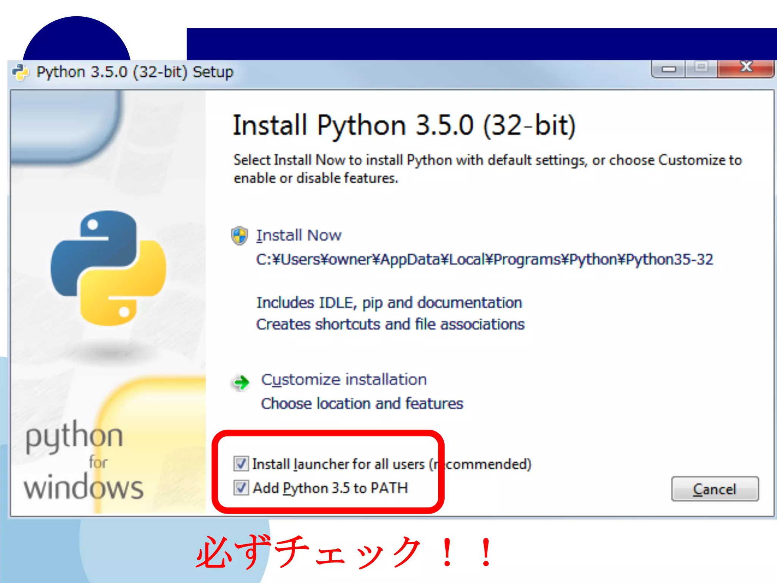The width and height of the screenshot is (777, 583).
Task: Click the UAC shield icon beside Install Now
Action: pos(239,236)
